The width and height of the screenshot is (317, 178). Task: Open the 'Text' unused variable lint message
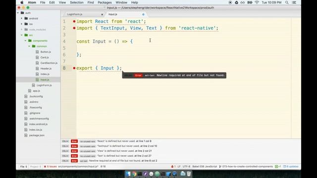coord(124,156)
